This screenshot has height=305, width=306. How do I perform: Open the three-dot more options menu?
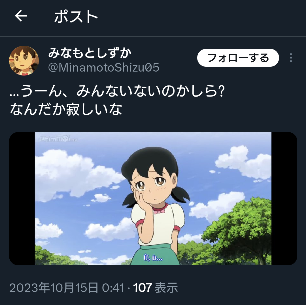pos(291,58)
